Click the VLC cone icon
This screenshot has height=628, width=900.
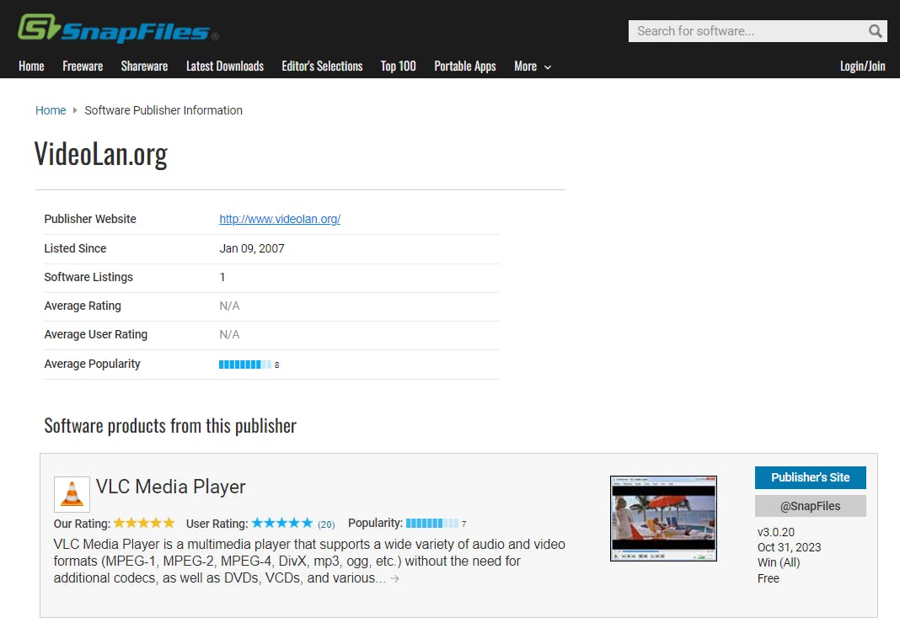tap(72, 494)
